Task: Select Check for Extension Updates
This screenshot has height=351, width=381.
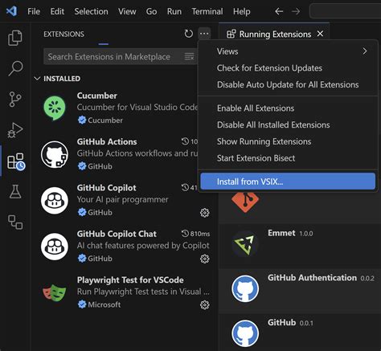Action: [288, 68]
